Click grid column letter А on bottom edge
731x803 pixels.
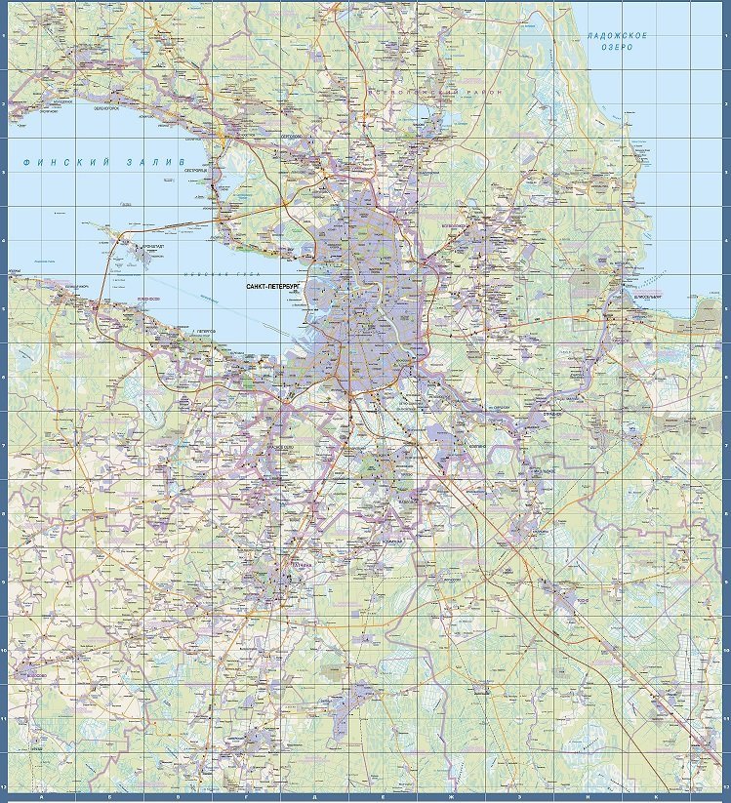[x=40, y=797]
